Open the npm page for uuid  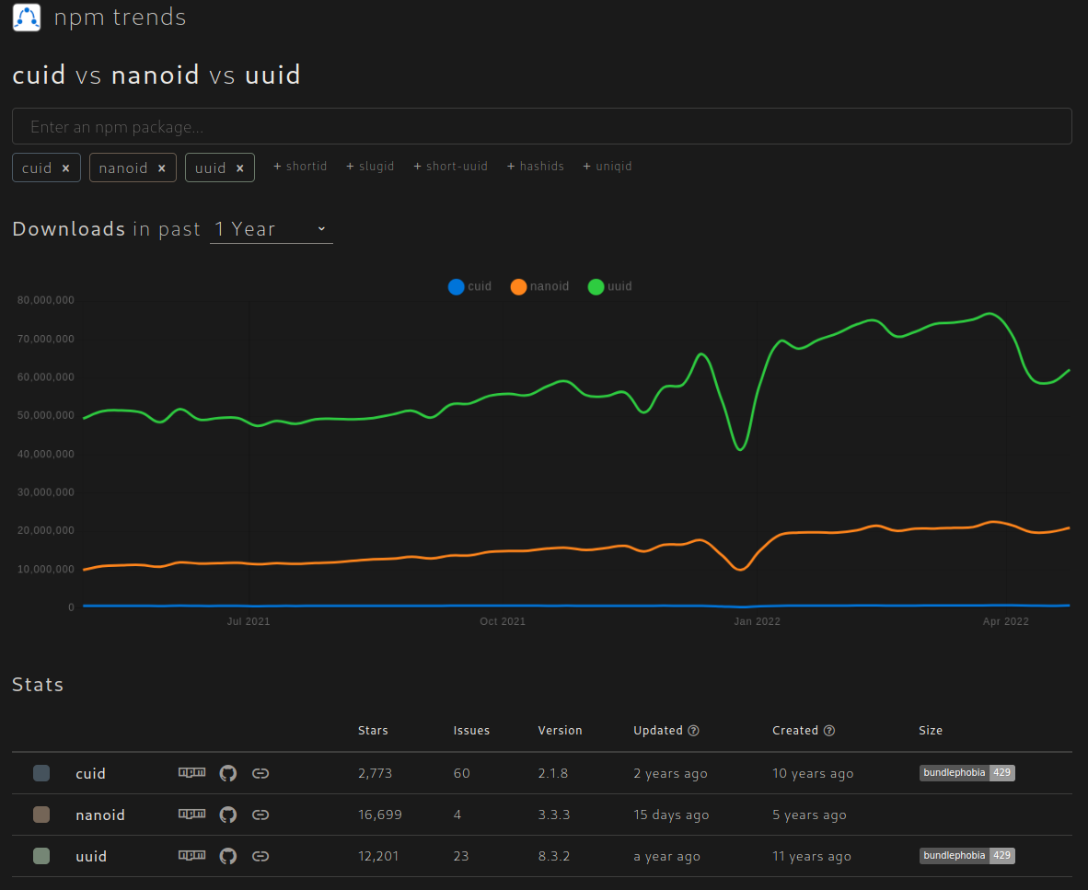(x=192, y=855)
